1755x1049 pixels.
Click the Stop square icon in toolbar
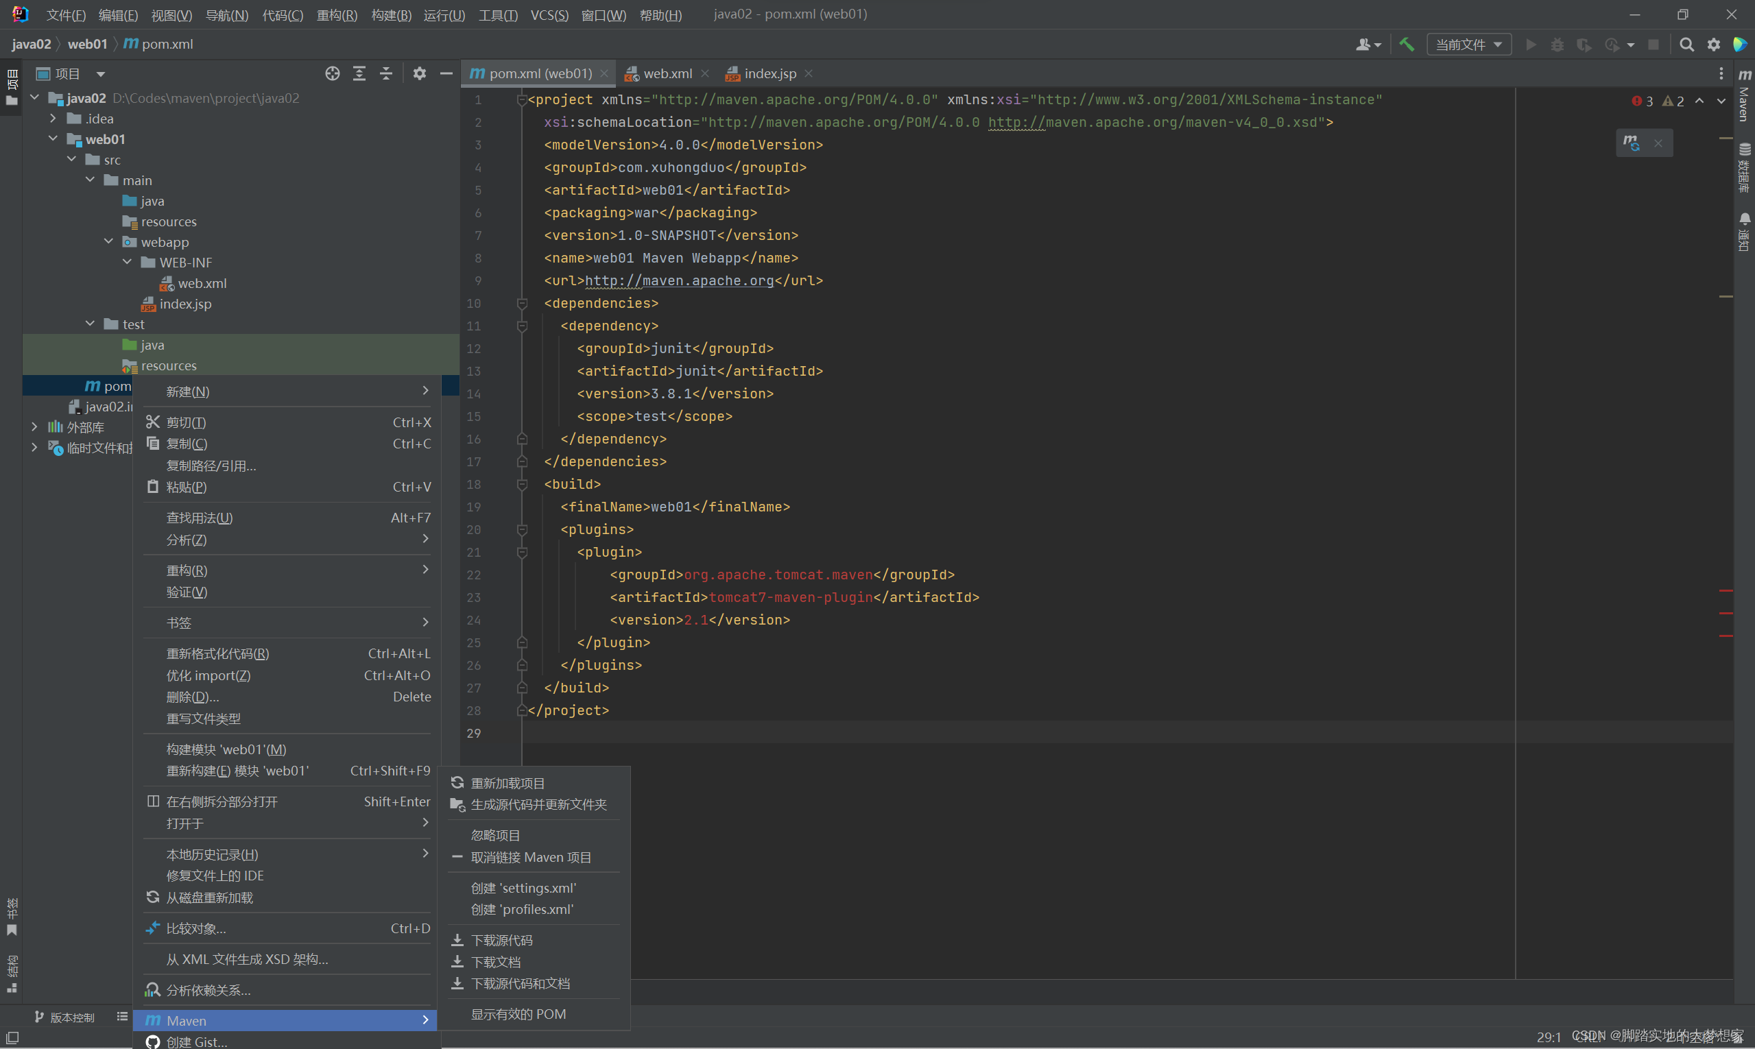point(1653,45)
